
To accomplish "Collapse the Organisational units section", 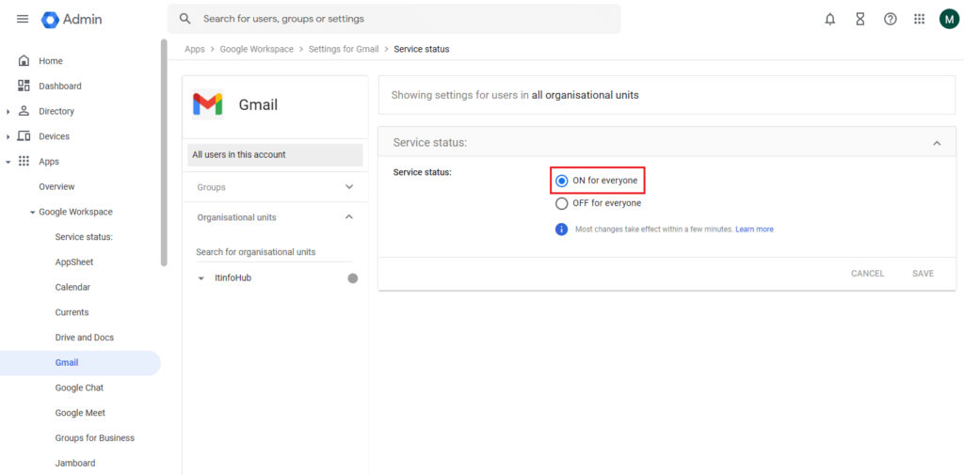I will point(349,217).
